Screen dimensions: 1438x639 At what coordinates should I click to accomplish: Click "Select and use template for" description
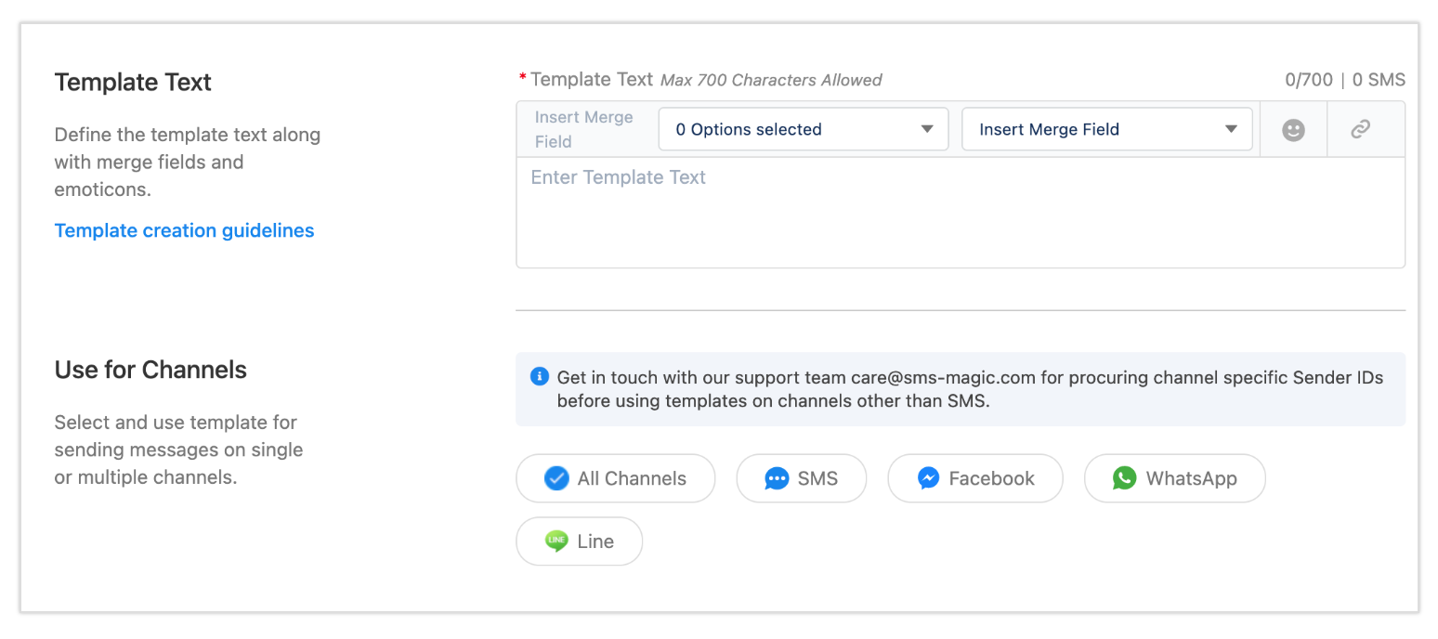(x=176, y=423)
